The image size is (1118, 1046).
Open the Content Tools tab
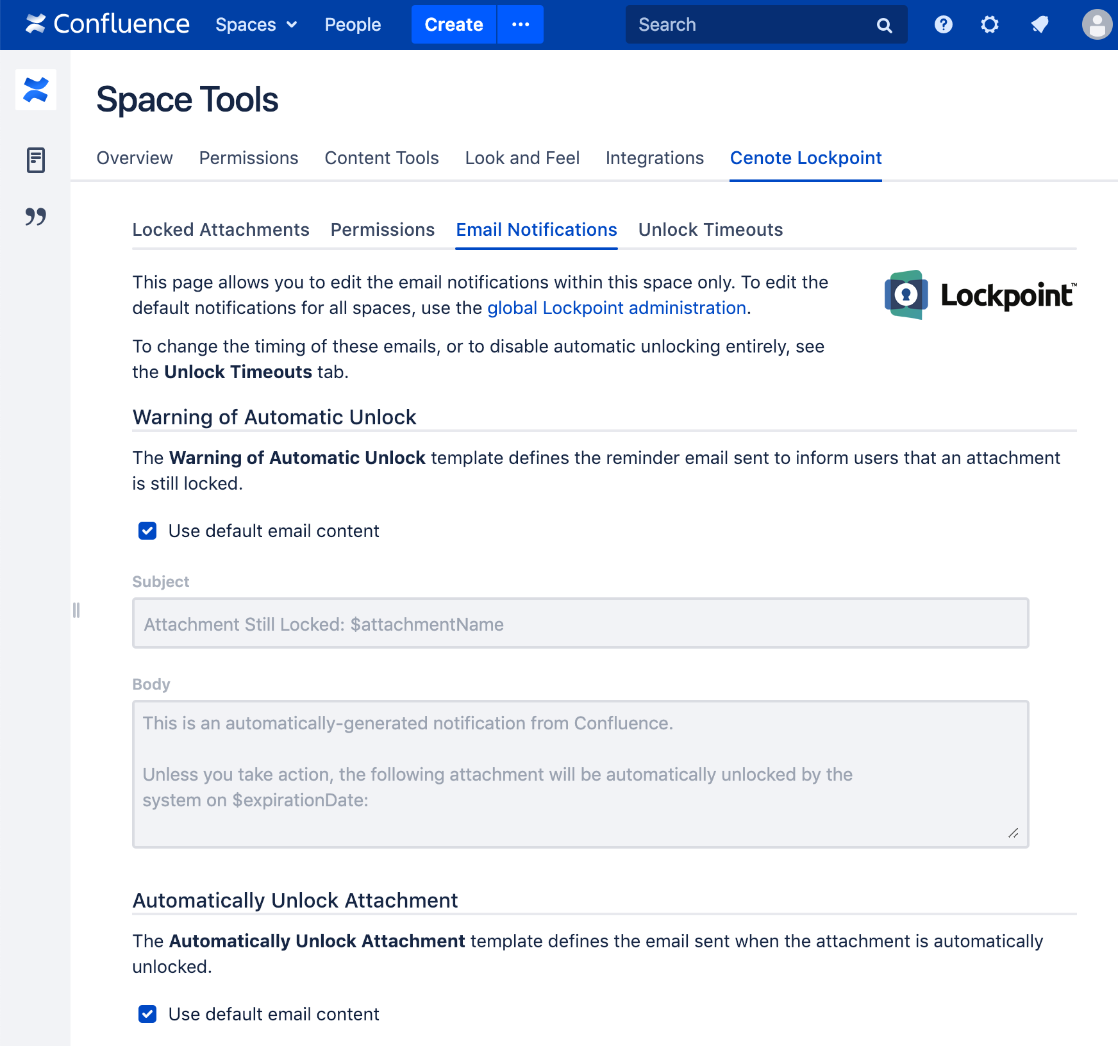[x=381, y=158]
